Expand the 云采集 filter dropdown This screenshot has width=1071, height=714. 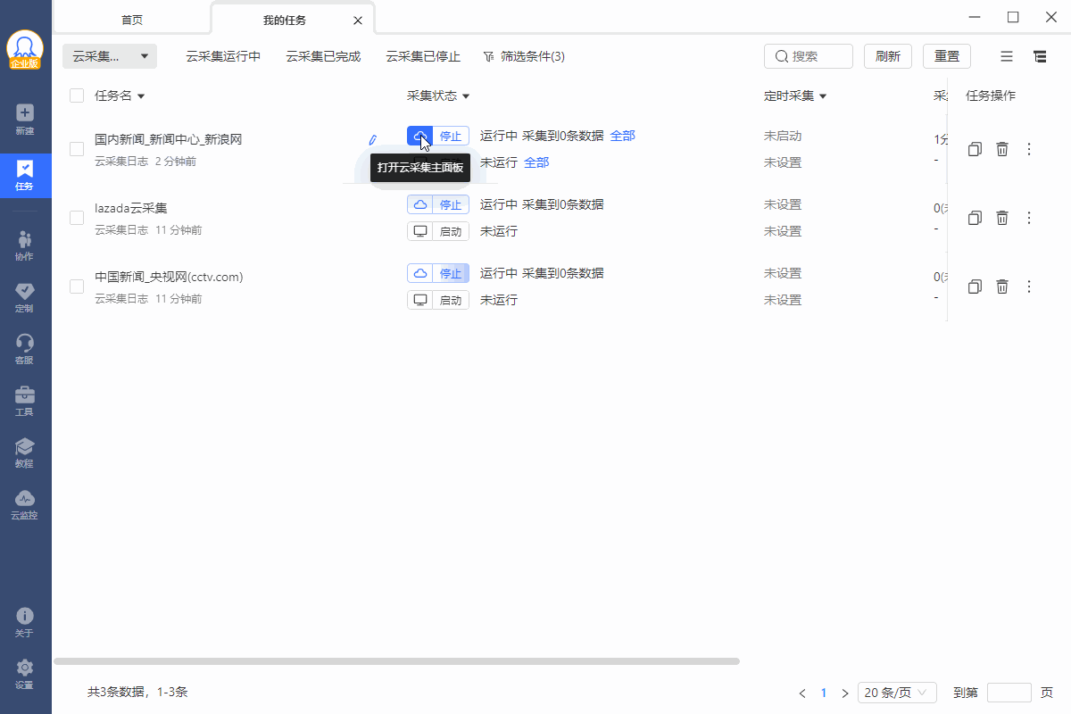[x=110, y=56]
